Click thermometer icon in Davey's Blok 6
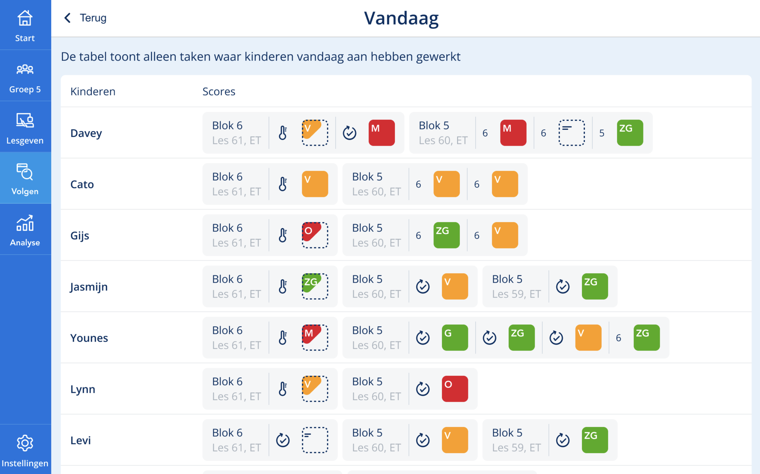 [283, 133]
